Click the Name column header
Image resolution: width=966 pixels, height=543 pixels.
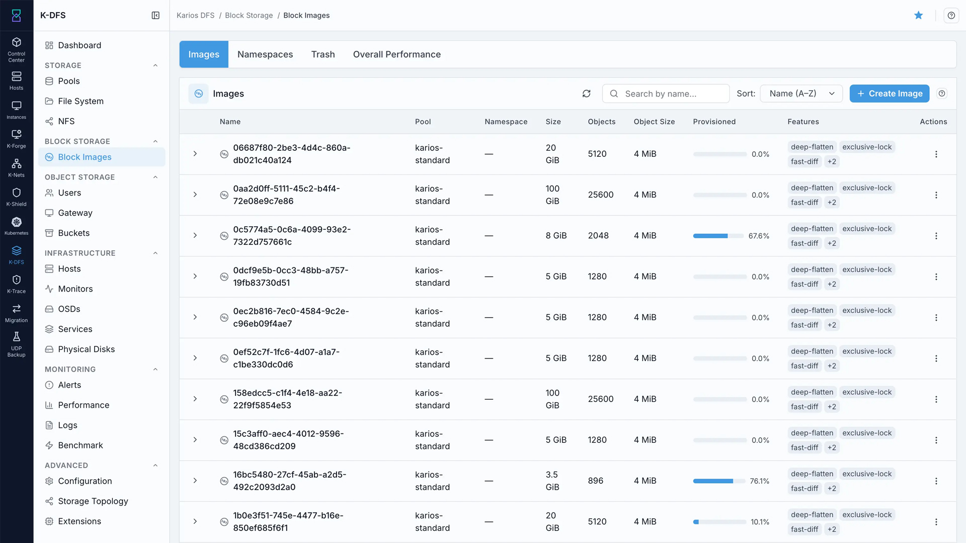[230, 122]
